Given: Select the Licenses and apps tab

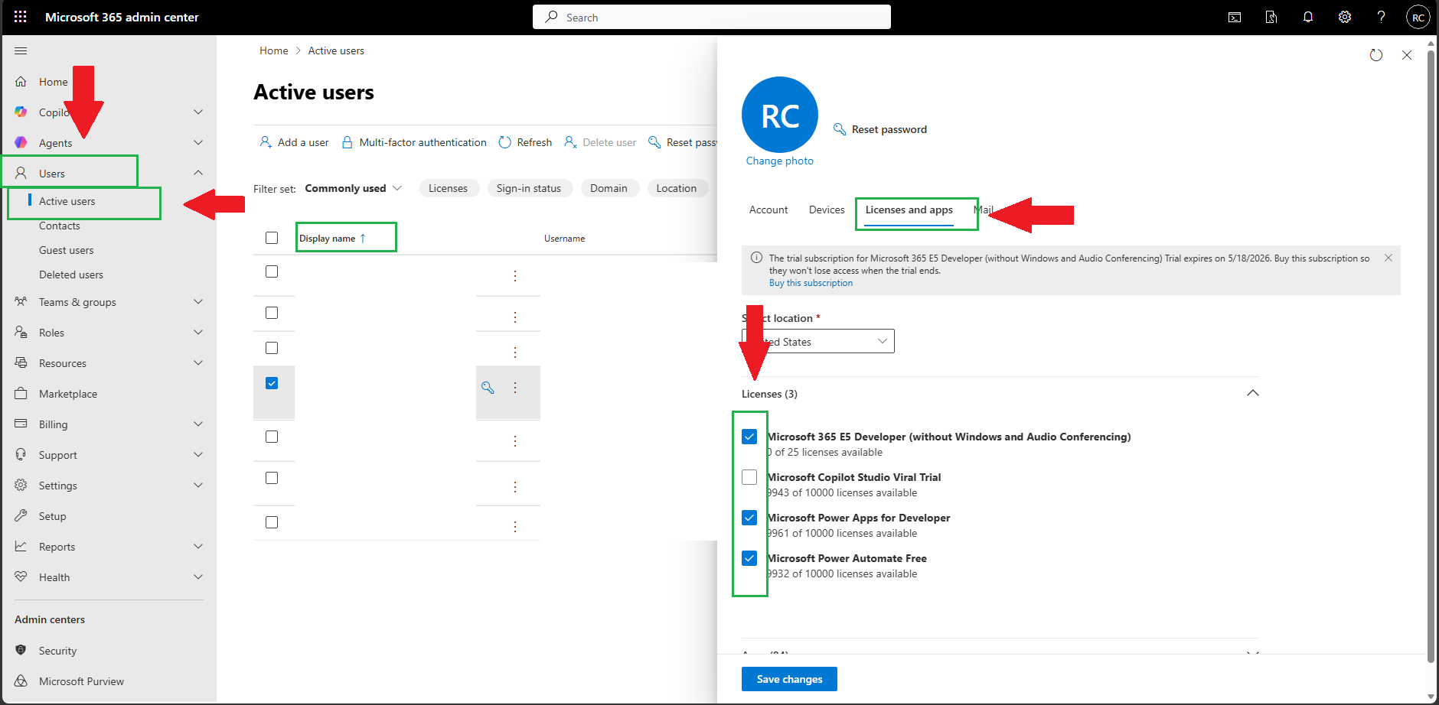Looking at the screenshot, I should [909, 210].
